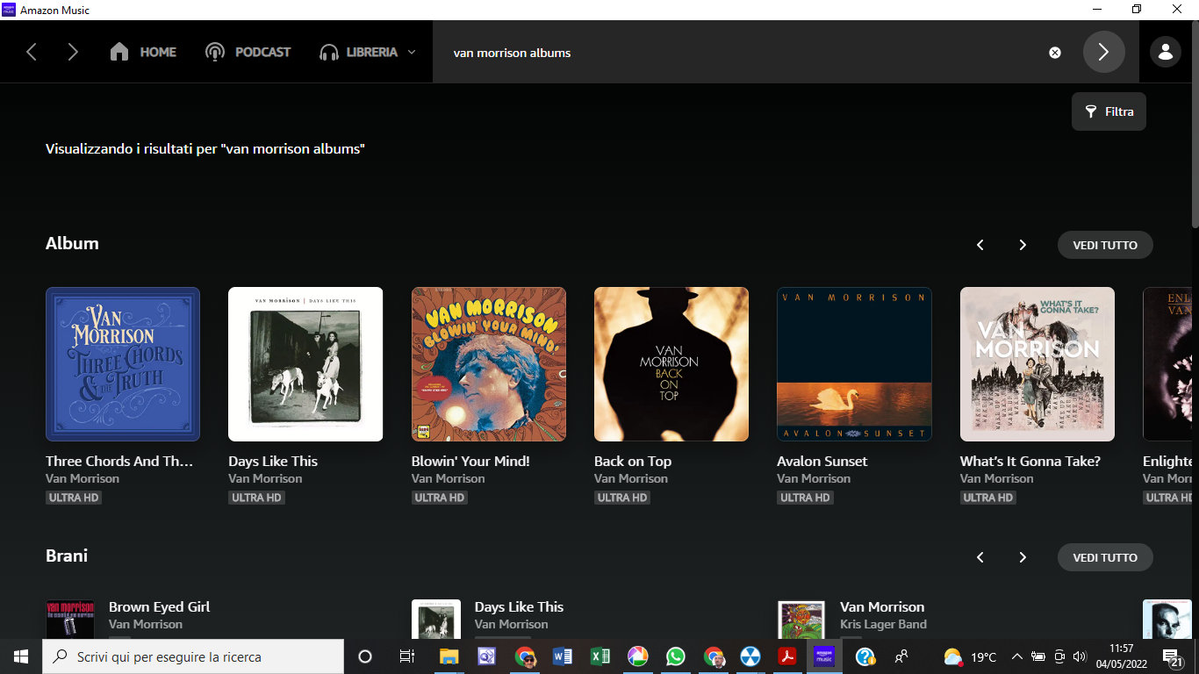1199x674 pixels.
Task: Open the Filtra filter button
Action: (1109, 111)
